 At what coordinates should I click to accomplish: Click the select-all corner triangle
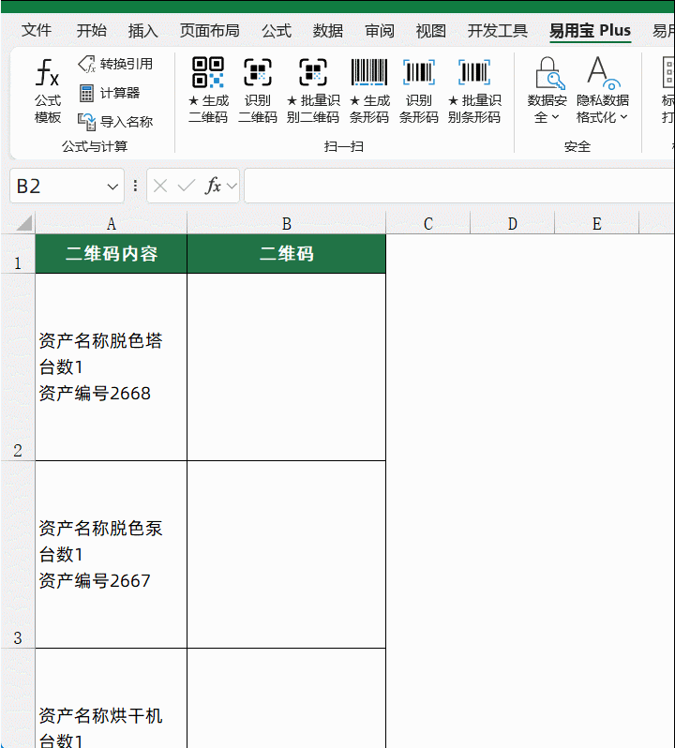pos(22,224)
